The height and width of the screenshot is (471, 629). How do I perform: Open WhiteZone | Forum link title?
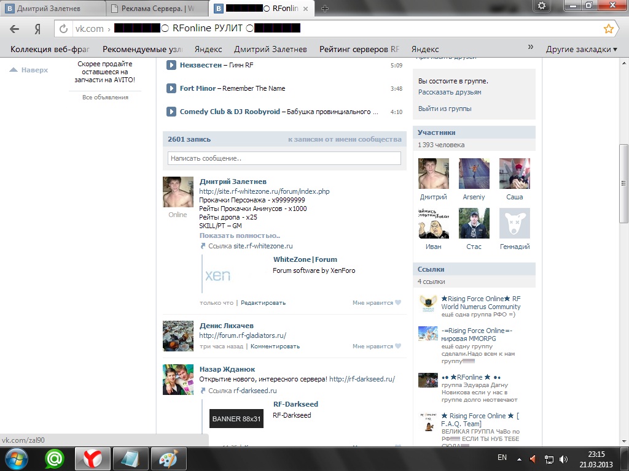point(305,259)
